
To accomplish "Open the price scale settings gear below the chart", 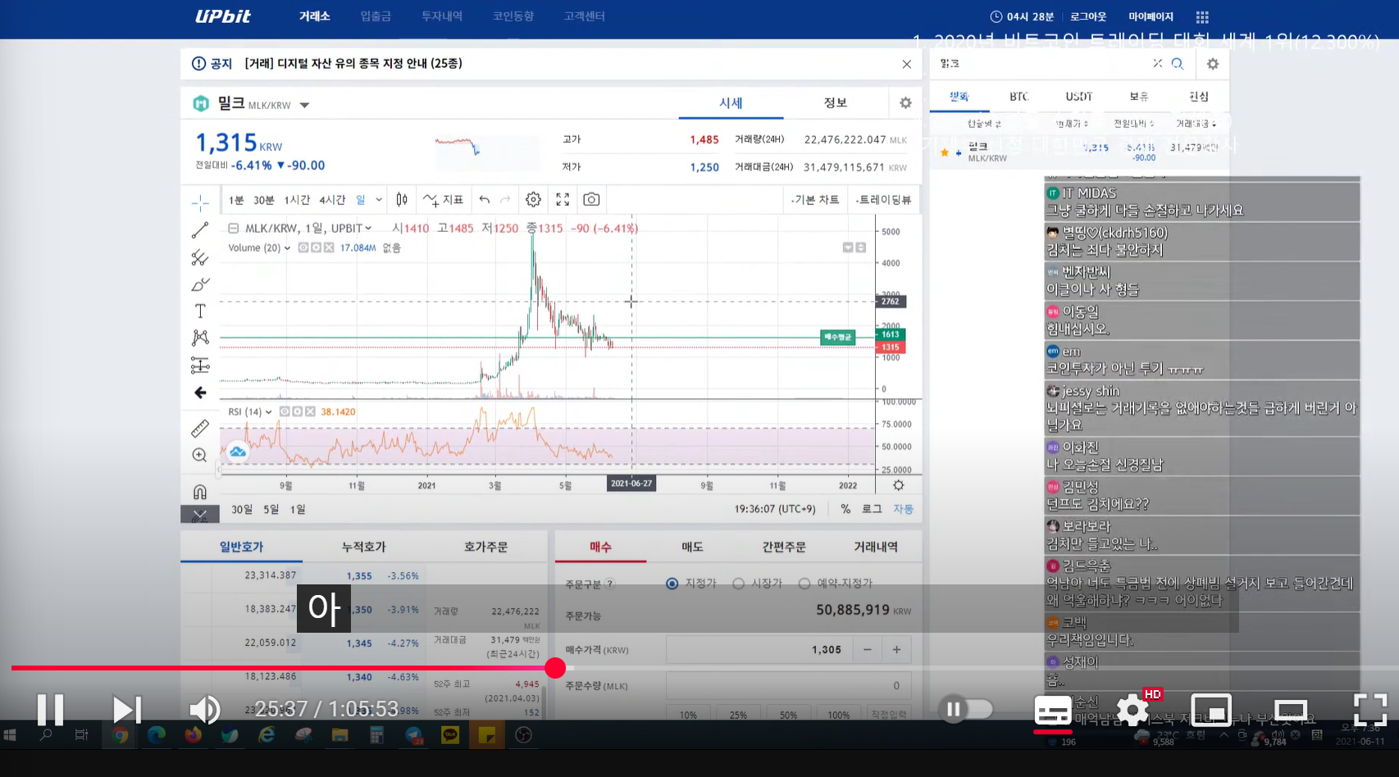I will 898,485.
